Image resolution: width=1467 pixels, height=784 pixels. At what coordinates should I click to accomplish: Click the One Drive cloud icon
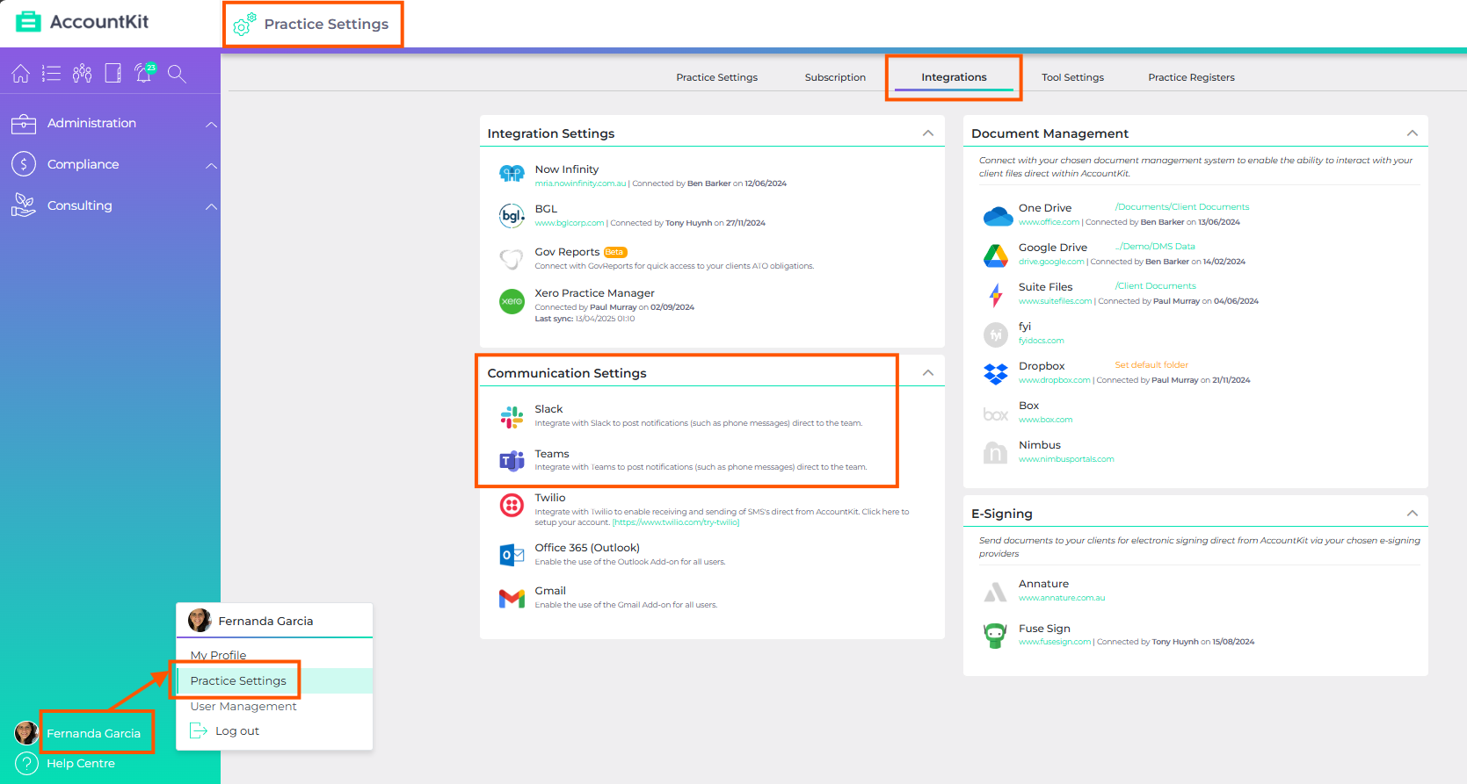998,216
